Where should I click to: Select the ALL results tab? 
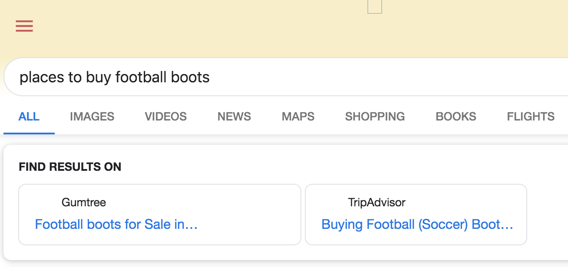[x=29, y=117]
